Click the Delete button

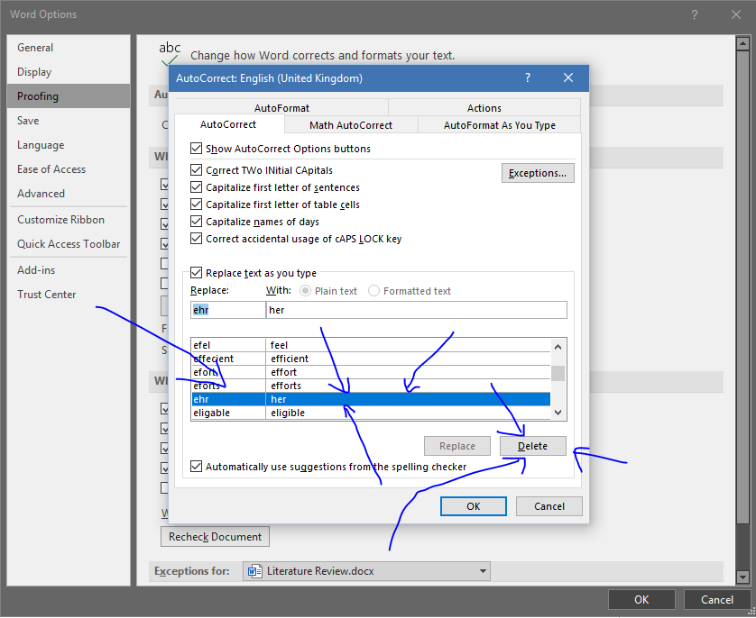533,446
